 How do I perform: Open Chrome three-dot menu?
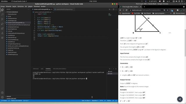[x=184, y=10]
